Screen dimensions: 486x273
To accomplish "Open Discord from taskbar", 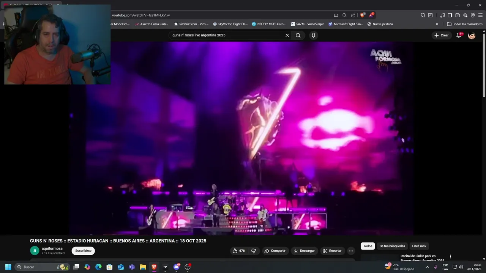I will pyautogui.click(x=177, y=267).
